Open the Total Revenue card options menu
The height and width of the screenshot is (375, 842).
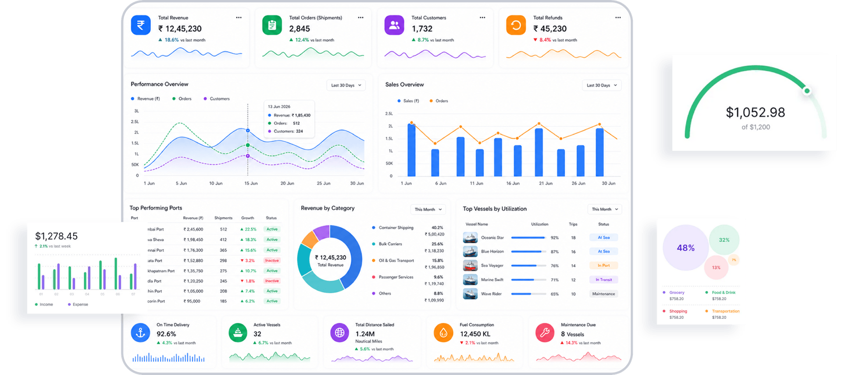239,18
